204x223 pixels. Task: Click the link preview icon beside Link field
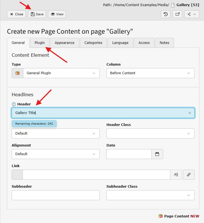click(176, 175)
